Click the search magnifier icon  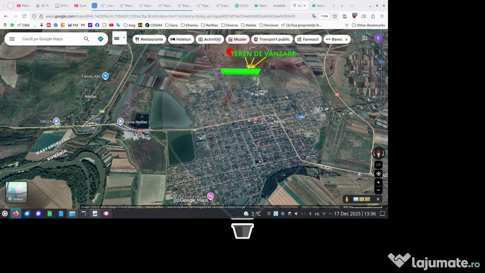pos(86,39)
